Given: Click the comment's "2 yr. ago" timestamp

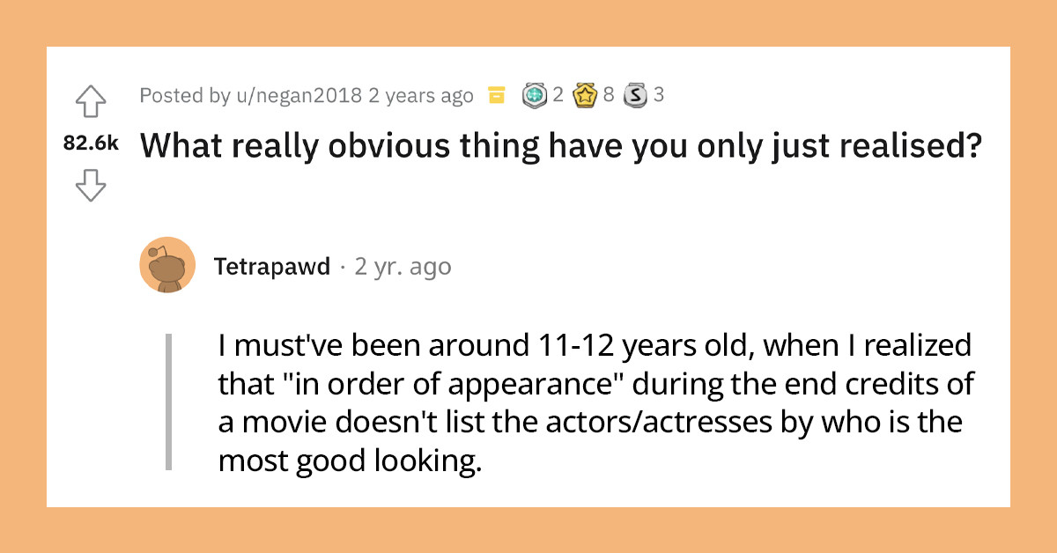Looking at the screenshot, I should pos(403,266).
